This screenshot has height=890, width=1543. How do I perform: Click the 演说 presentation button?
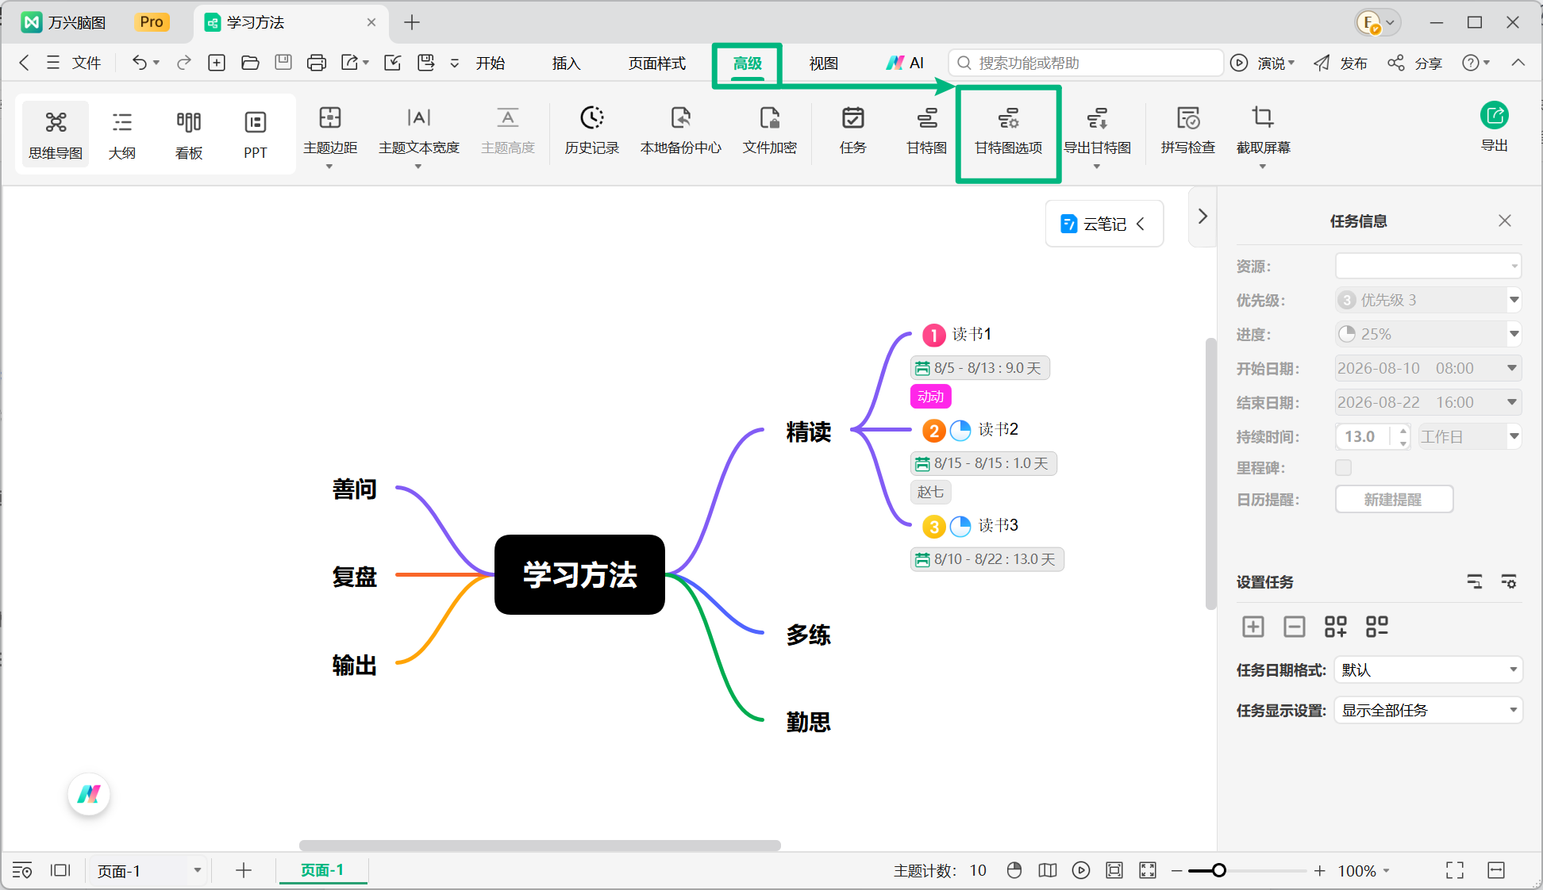[x=1263, y=63]
